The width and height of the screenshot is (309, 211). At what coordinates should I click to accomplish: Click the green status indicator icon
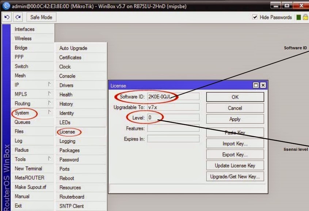[x=298, y=17]
